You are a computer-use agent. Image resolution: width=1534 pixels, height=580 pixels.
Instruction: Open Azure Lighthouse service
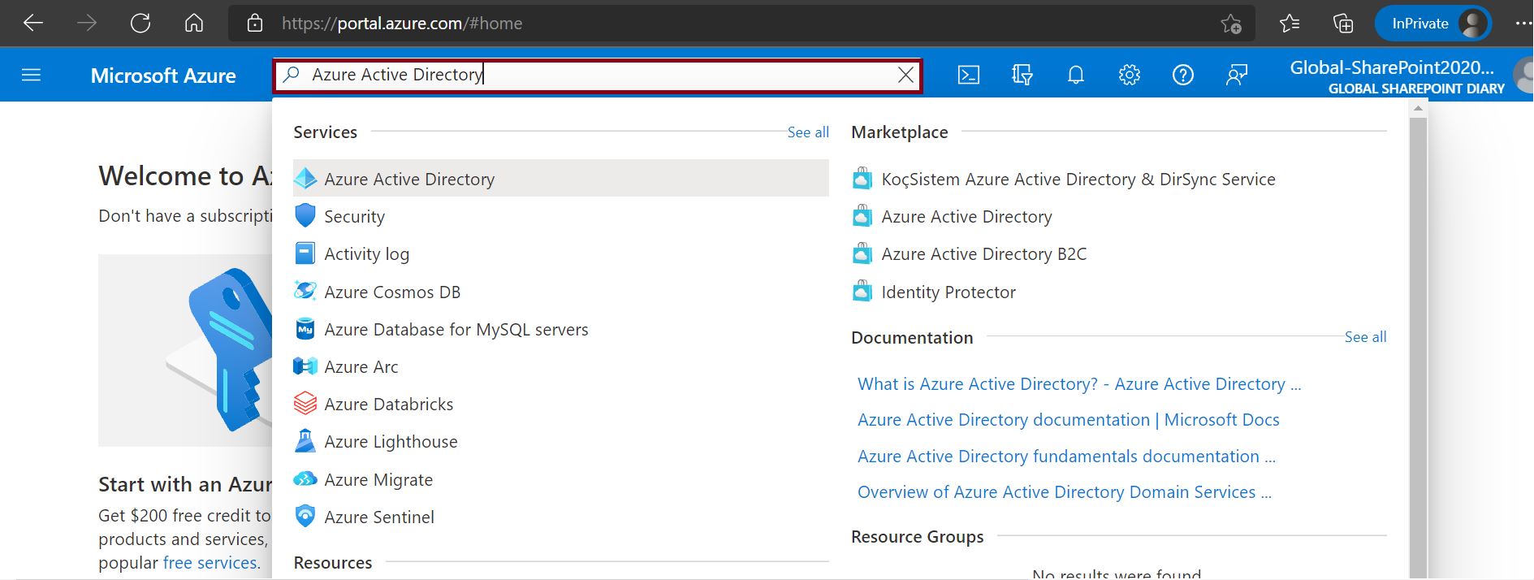tap(560, 441)
